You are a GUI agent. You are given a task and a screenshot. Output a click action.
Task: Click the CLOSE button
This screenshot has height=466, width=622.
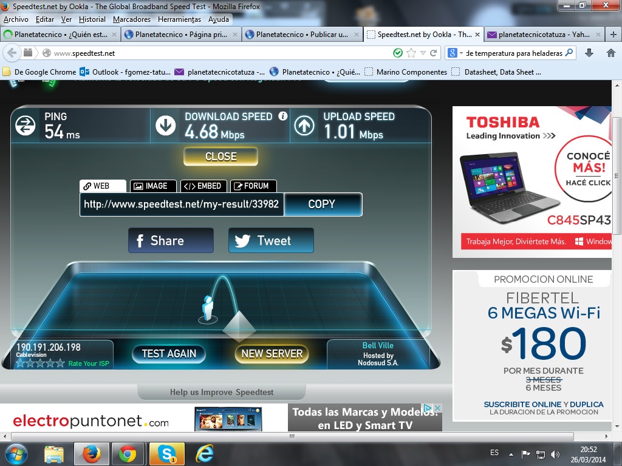(x=220, y=157)
